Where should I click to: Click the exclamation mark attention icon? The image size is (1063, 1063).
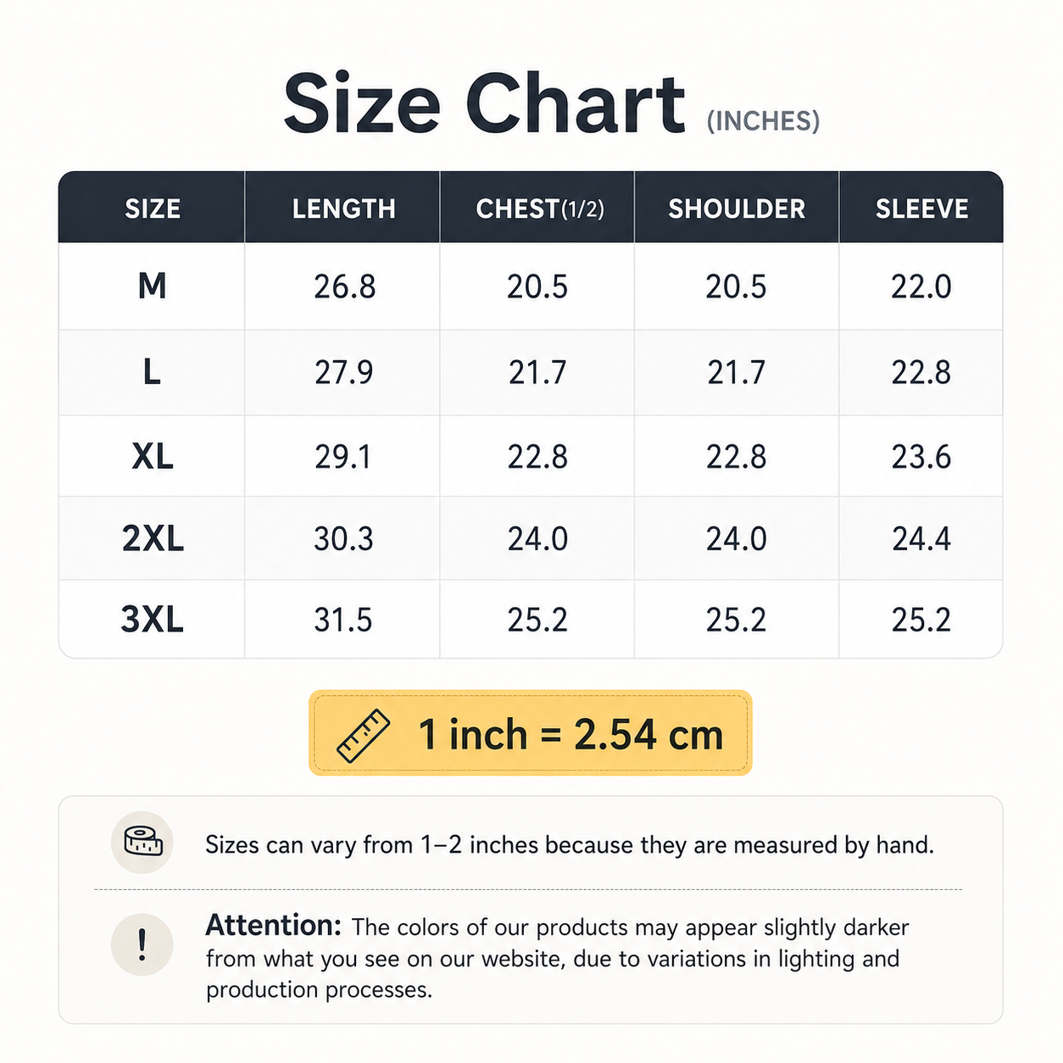point(142,944)
